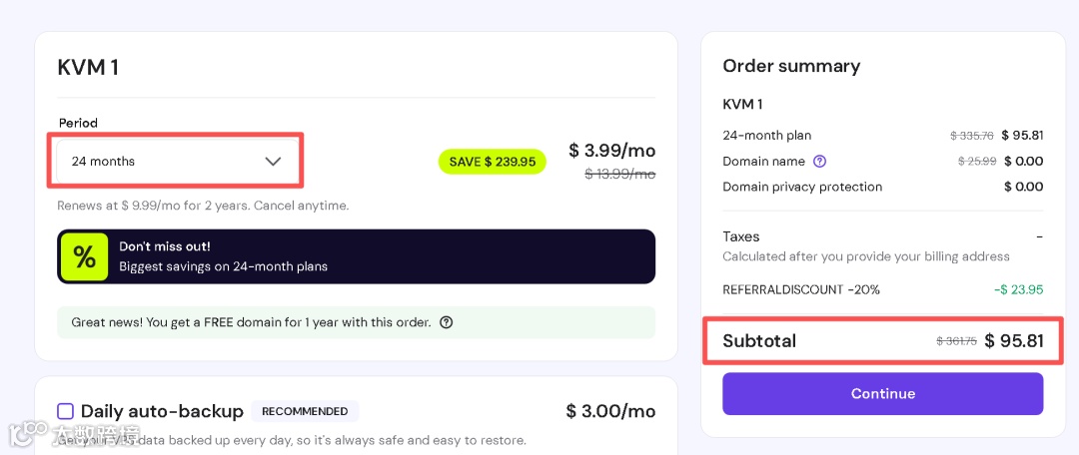
Task: Click the Domain privacy protection line
Action: [802, 187]
